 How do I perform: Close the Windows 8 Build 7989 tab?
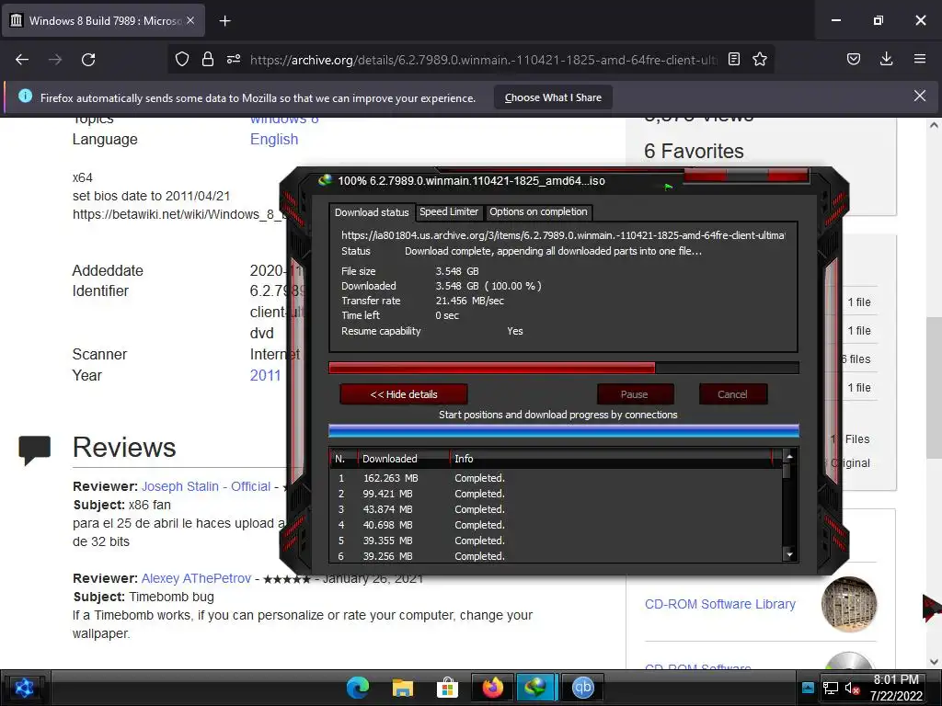pyautogui.click(x=190, y=20)
